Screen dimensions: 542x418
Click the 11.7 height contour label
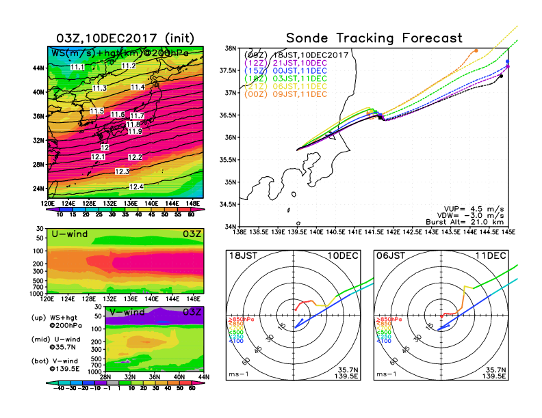[x=138, y=116]
